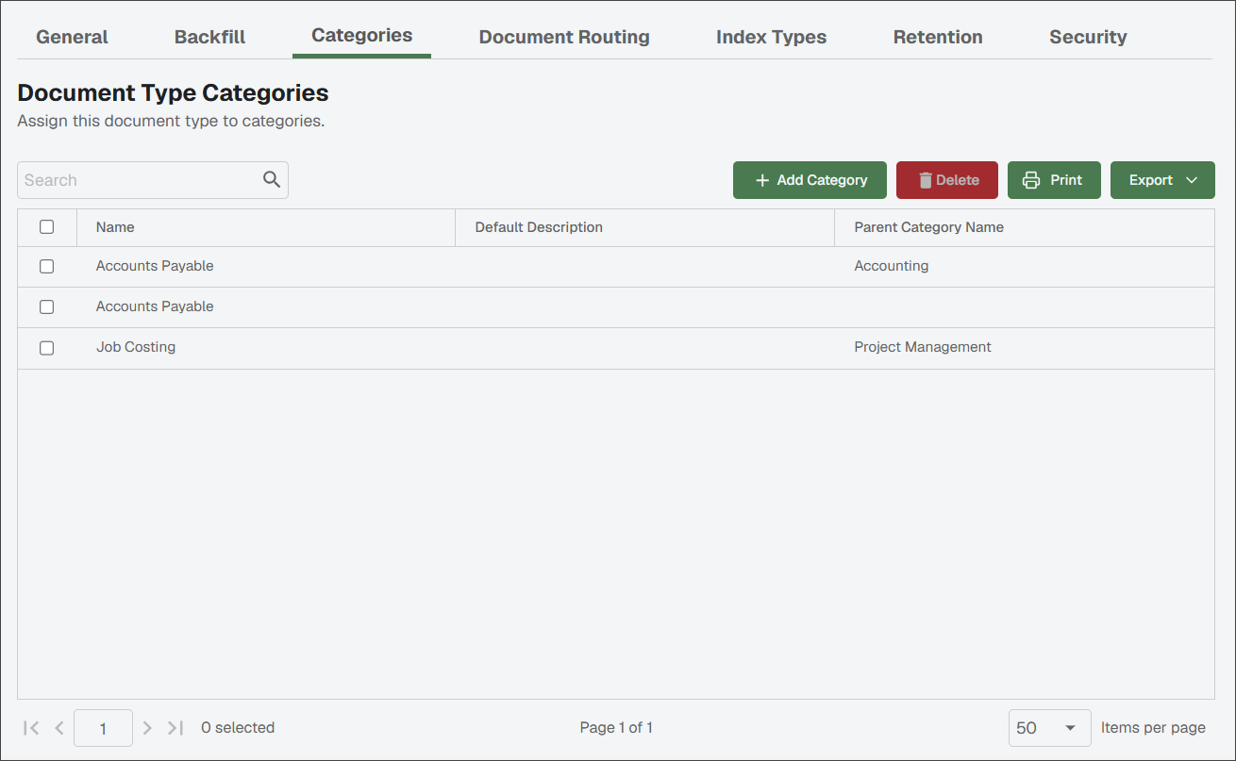This screenshot has height=761, width=1236.
Task: Go to the Document Routing tab
Action: [x=564, y=37]
